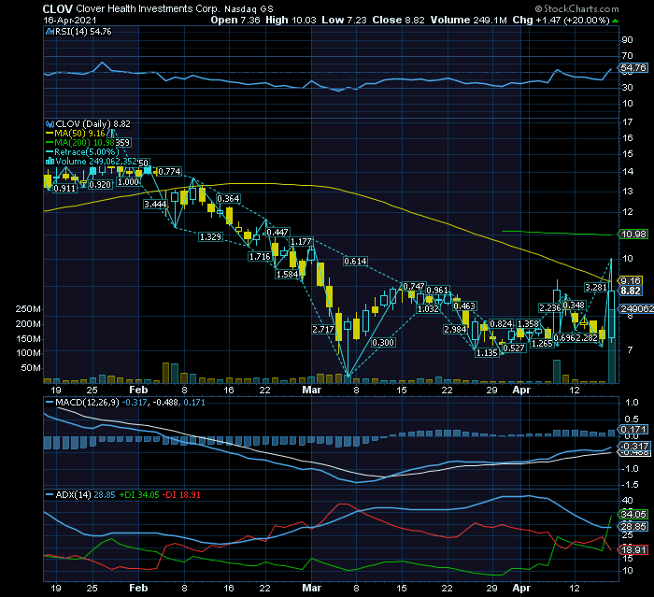Click the 0.911 retrace label
The height and width of the screenshot is (597, 654).
(64, 188)
